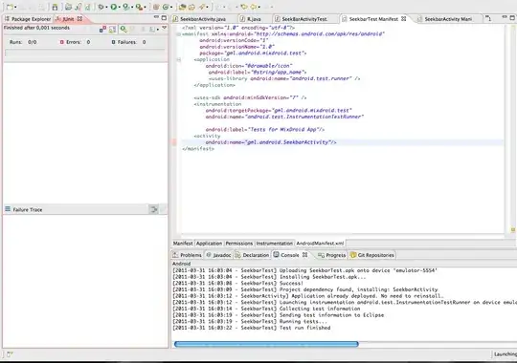Click the Compare failure trace icon

[x=153, y=209]
